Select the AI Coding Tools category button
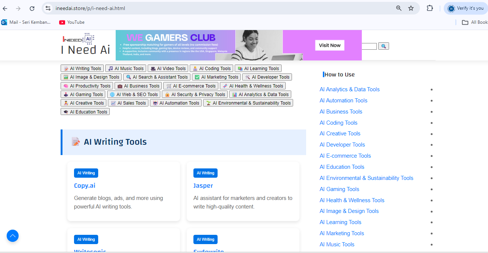488x253 pixels. click(x=211, y=69)
